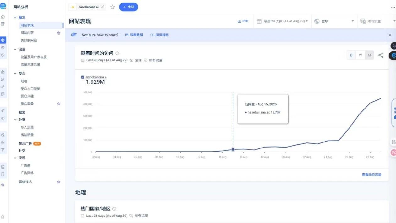Favorite the site with the star icon
This screenshot has width=396, height=223.
coord(112,7)
